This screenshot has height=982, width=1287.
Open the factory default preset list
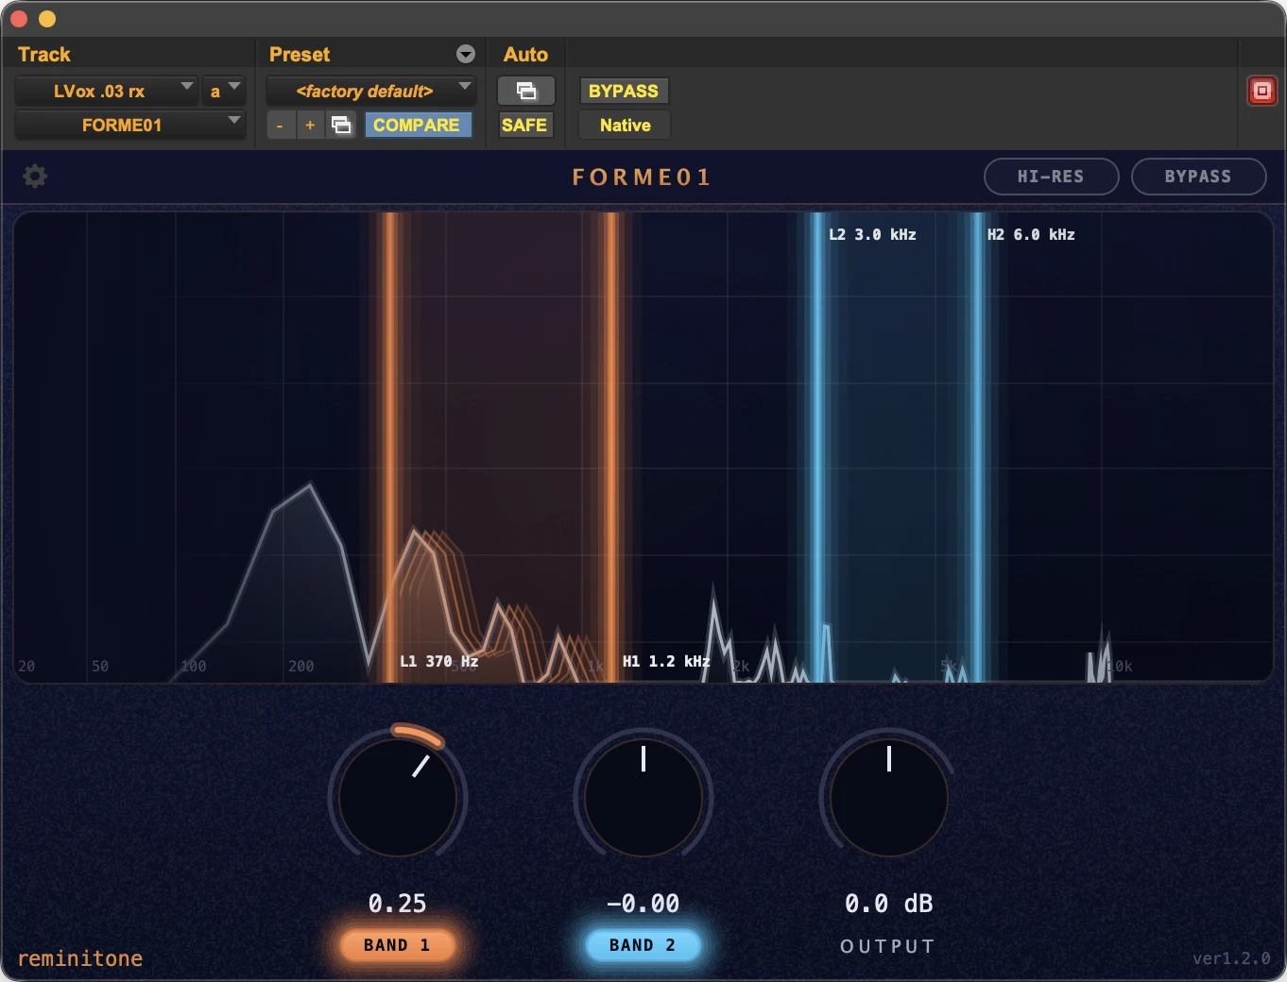point(371,91)
